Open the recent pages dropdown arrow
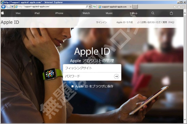Viewport: 187px width, 124px height. coord(12,7)
